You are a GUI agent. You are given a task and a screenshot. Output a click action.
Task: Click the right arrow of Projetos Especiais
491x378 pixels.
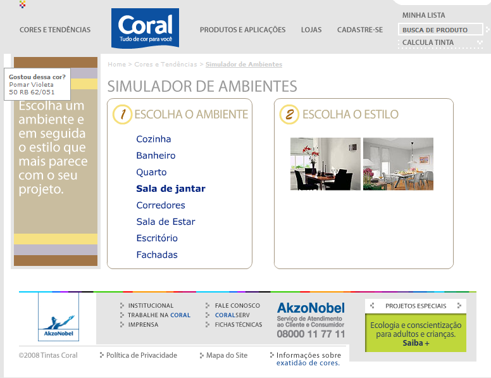tap(459, 305)
